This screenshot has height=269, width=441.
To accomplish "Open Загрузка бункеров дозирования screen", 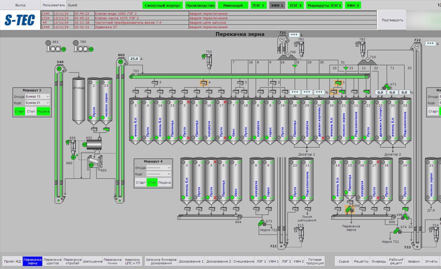I will point(161,262).
